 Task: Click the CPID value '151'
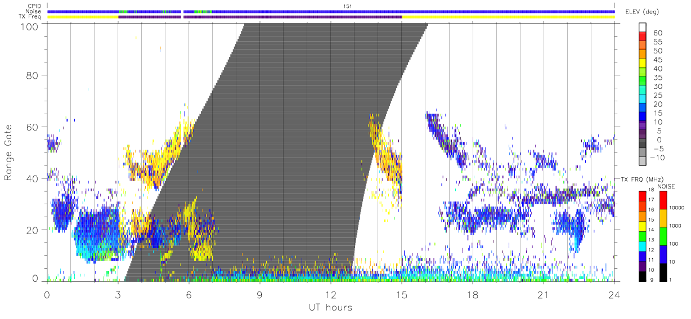(x=347, y=6)
